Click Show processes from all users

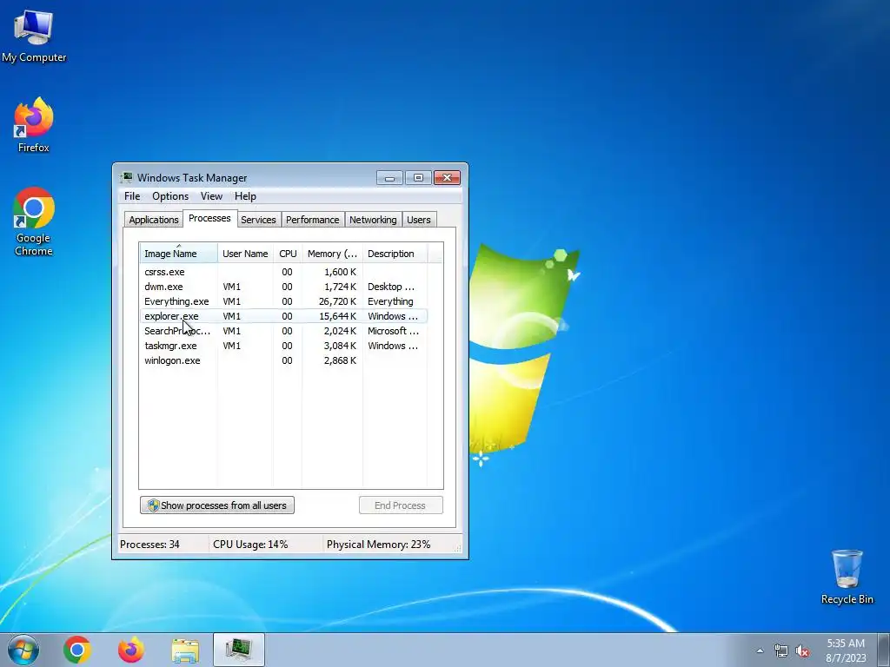[216, 505]
